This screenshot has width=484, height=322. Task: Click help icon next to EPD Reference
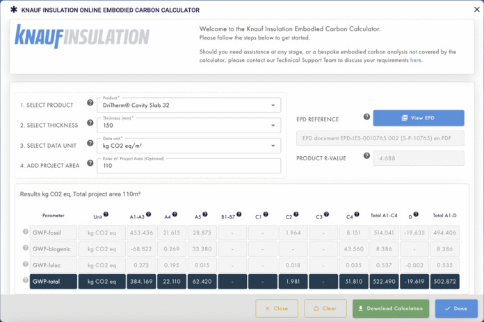click(366, 117)
